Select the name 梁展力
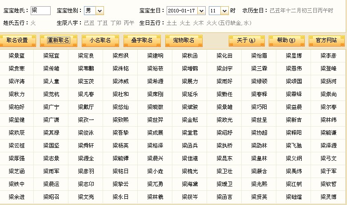 [x=190, y=81]
